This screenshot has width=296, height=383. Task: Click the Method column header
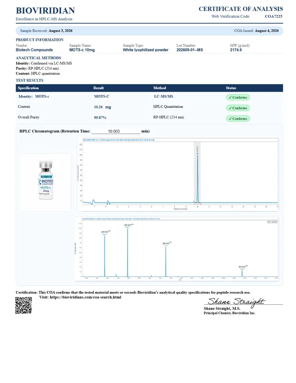coord(160,88)
